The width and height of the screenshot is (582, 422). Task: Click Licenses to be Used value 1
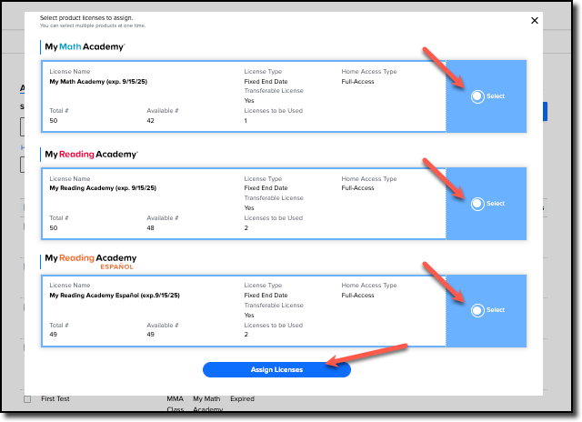(x=246, y=121)
